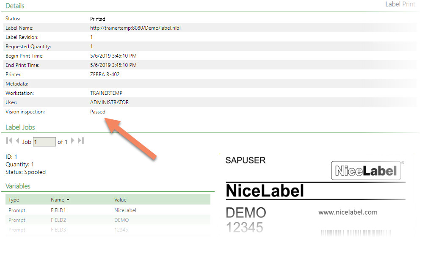The height and width of the screenshot is (254, 425).
Task: Click the Name column sort arrow
Action: click(68, 200)
